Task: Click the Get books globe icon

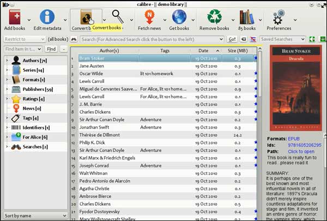Action: 179,17
